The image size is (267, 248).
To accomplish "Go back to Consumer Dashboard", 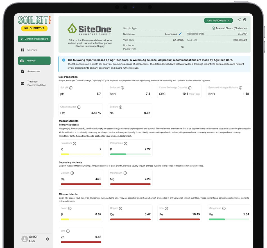I will 34,39.
